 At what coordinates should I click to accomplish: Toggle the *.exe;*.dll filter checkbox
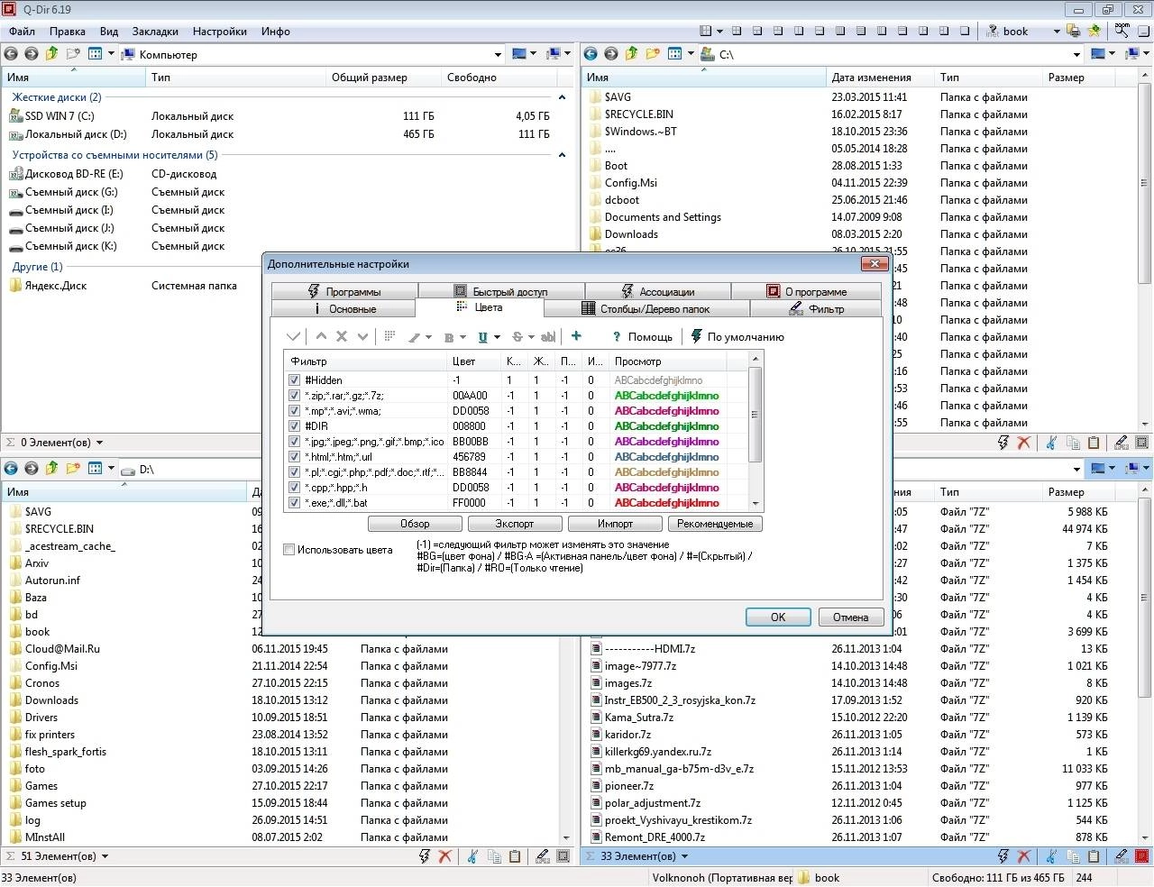(x=294, y=503)
